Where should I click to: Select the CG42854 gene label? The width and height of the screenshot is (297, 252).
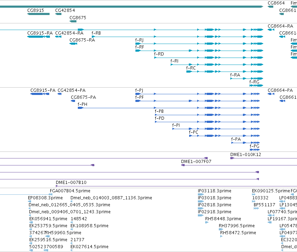coord(65,10)
